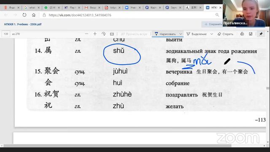Zoom out with the minus button
Image resolution: width=270 pixels, height=152 pixels.
pyautogui.click(x=86, y=34)
